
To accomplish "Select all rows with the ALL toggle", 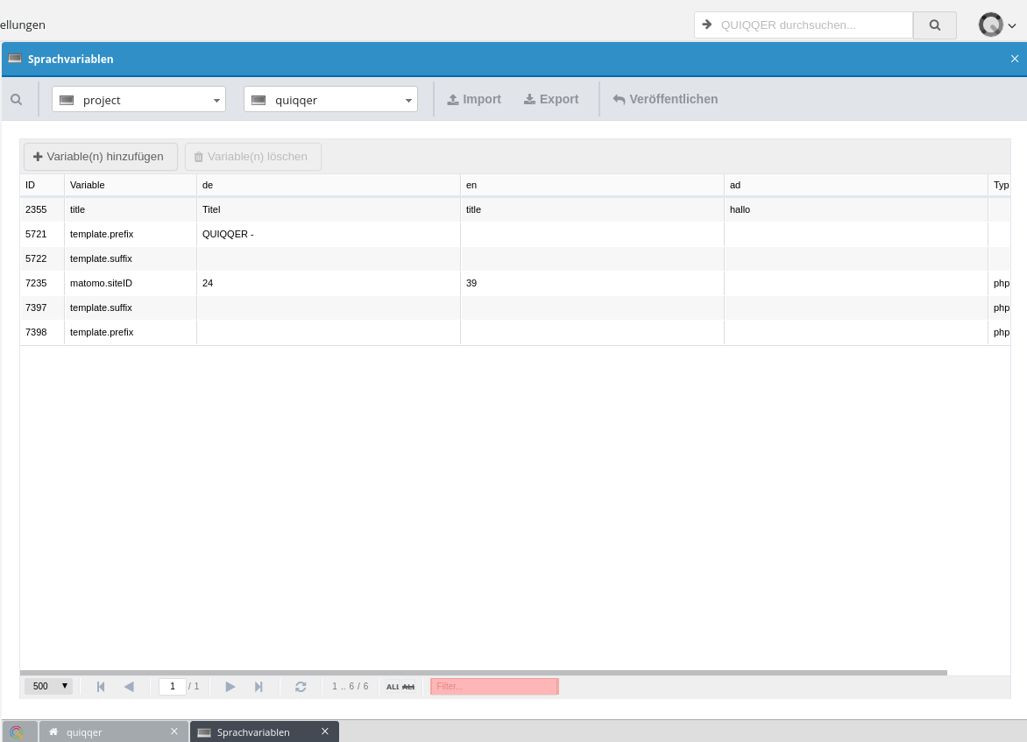I will tap(393, 687).
